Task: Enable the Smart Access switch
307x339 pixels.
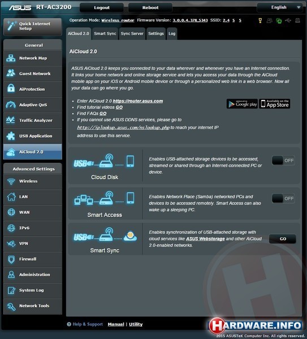Action: click(x=283, y=198)
